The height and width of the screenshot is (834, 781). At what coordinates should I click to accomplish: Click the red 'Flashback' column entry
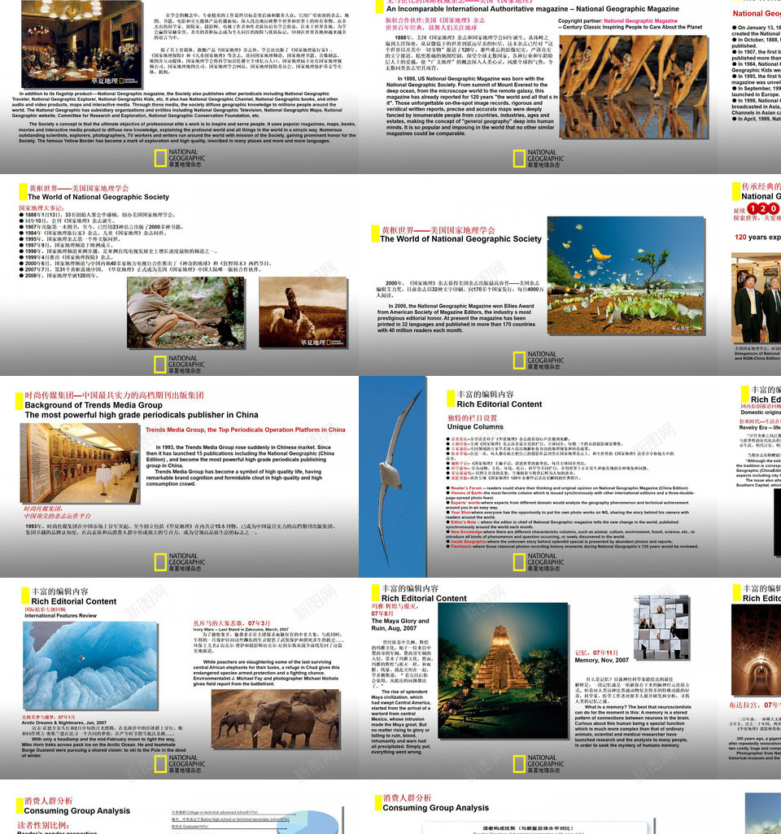[x=460, y=546]
